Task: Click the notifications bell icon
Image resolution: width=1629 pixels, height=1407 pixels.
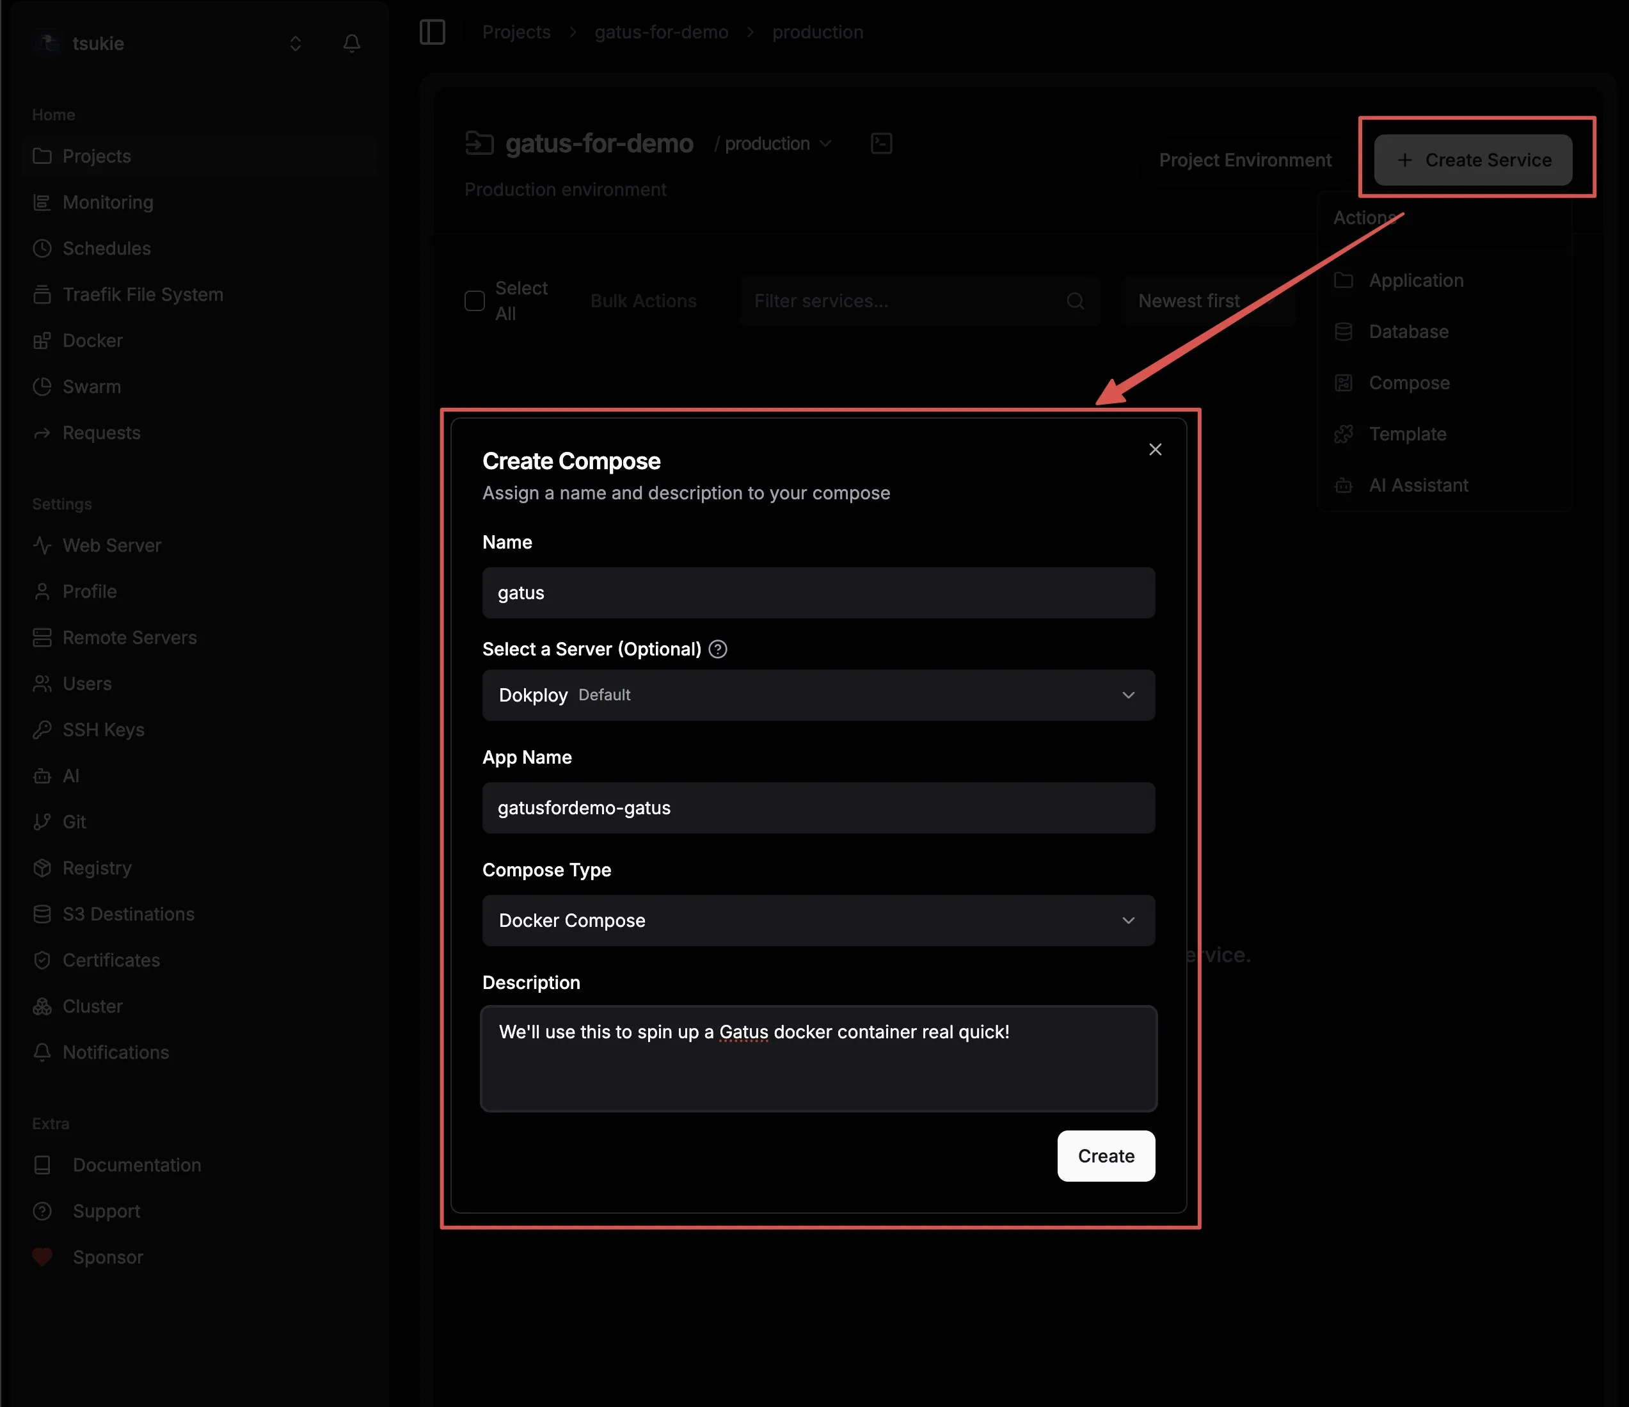Action: [x=351, y=44]
